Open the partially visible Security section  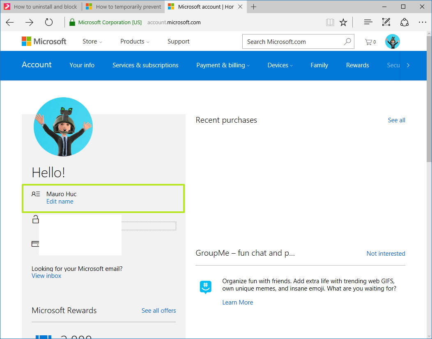pos(393,65)
